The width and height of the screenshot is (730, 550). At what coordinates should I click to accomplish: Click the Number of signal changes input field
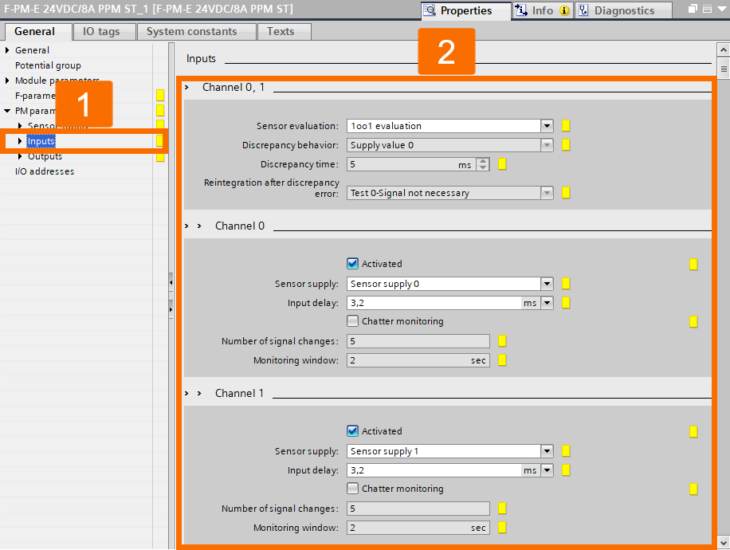pos(418,340)
